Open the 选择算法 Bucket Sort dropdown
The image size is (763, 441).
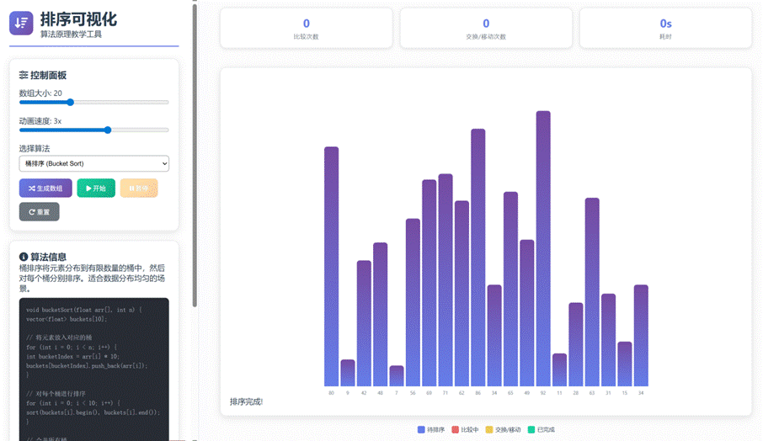tap(94, 163)
